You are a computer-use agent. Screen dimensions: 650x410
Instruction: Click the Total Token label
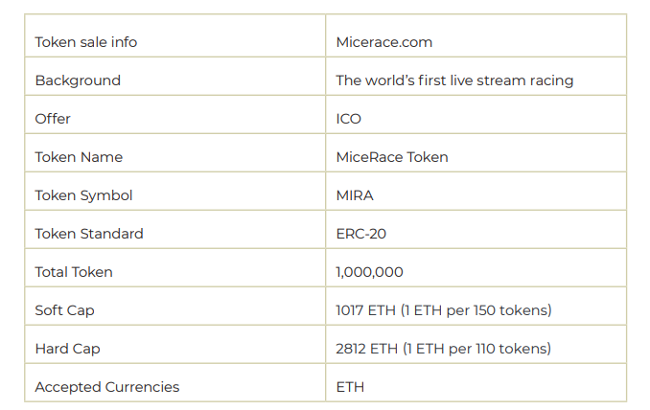pos(74,272)
